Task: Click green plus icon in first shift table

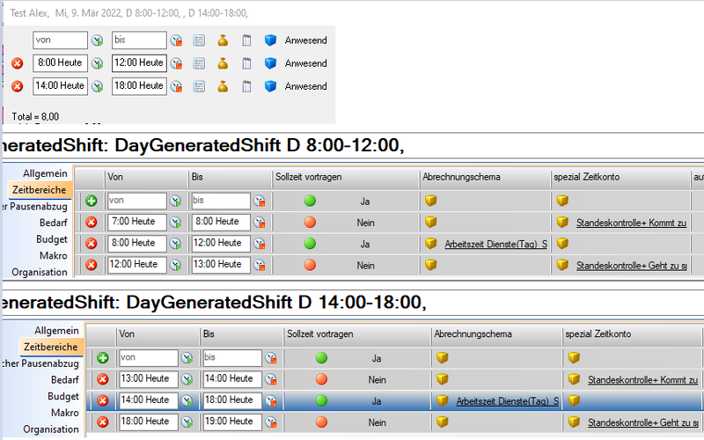Action: click(x=91, y=202)
